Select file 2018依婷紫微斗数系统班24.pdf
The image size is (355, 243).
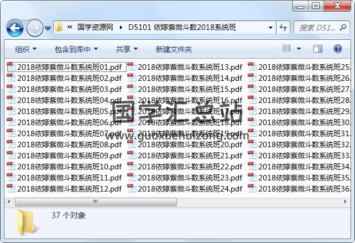click(x=185, y=189)
